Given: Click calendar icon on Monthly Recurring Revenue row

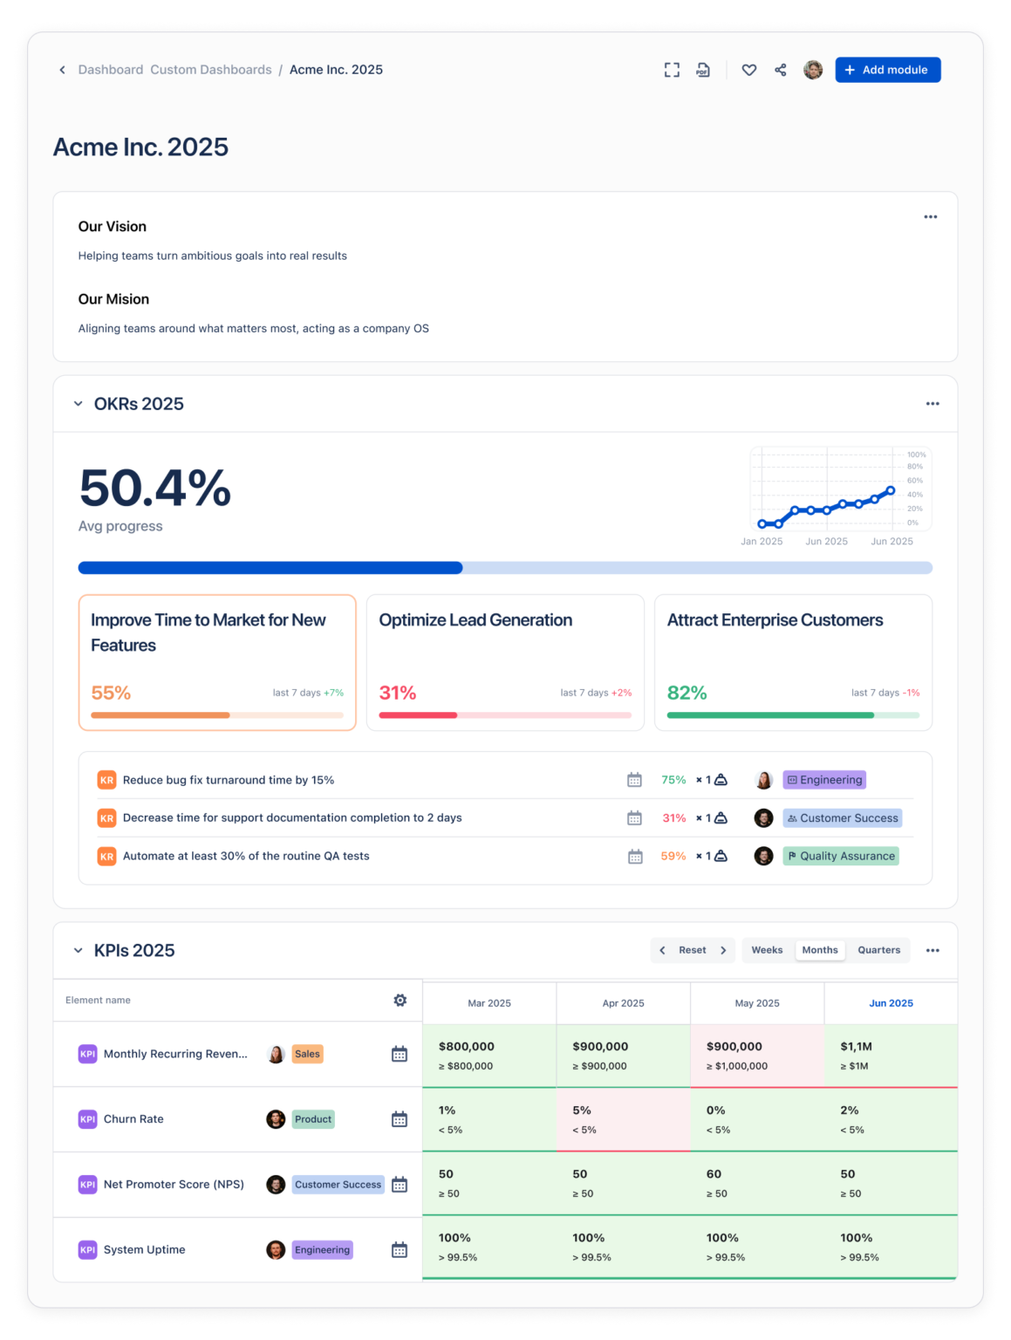Looking at the screenshot, I should (x=400, y=1055).
